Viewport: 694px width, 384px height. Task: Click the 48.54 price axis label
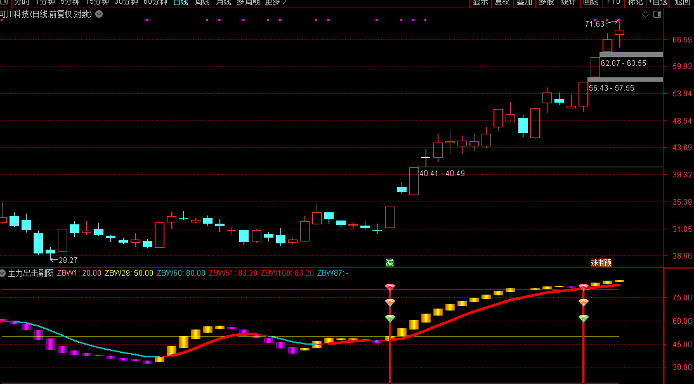(x=682, y=120)
